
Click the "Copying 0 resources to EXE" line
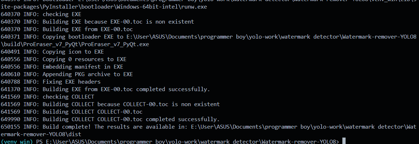click(84, 59)
